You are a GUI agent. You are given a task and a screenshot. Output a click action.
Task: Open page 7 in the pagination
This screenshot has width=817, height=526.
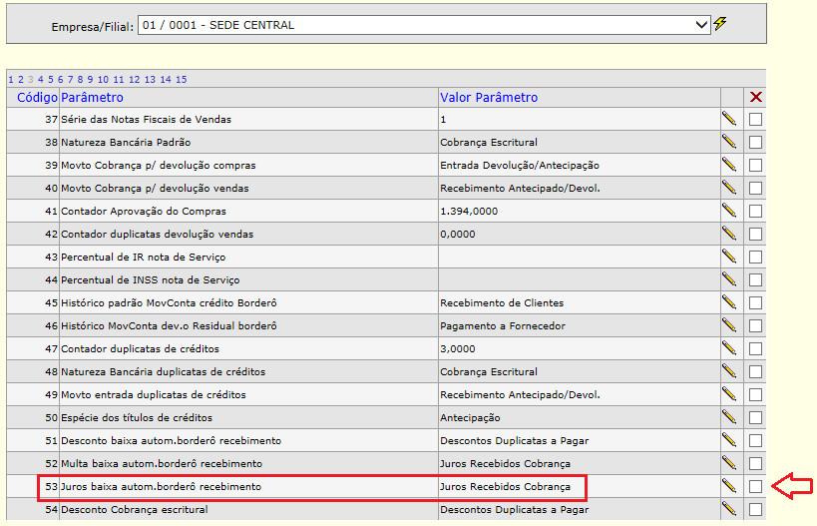(71, 79)
